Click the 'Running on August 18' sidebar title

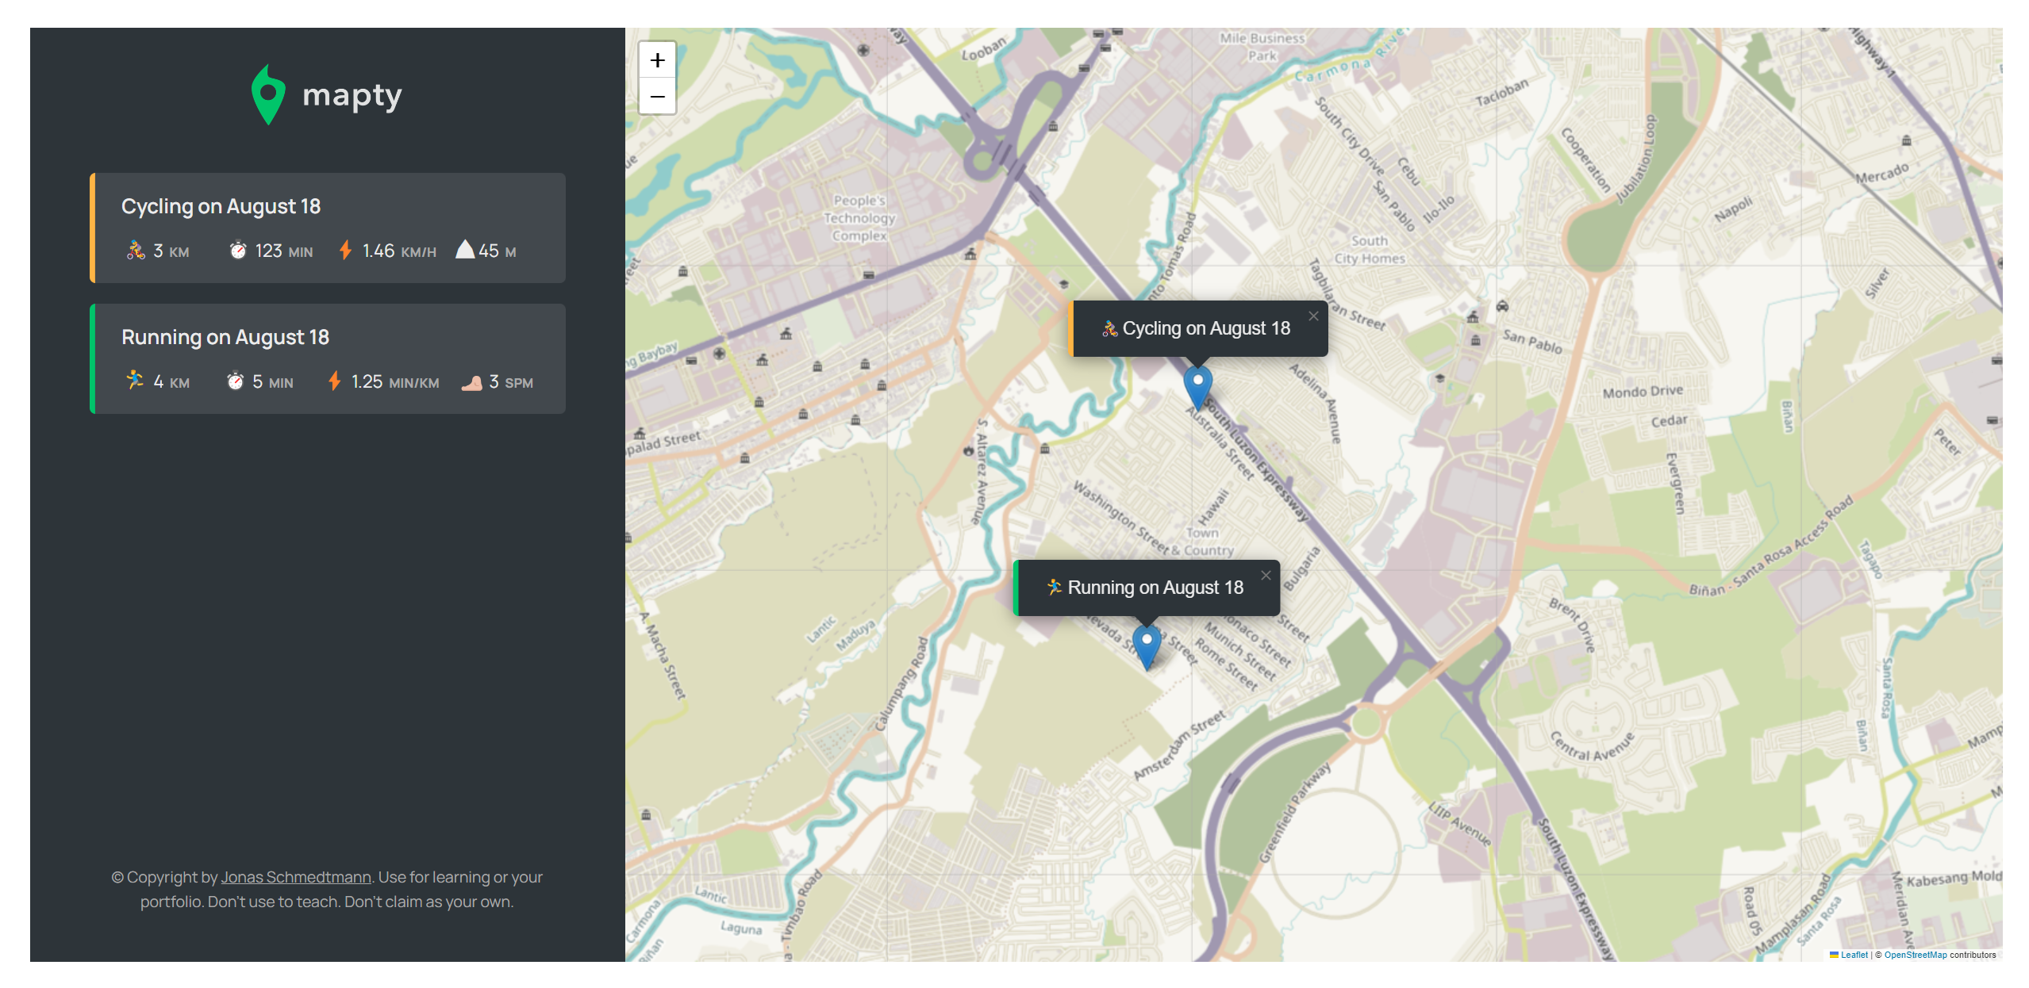(x=225, y=338)
